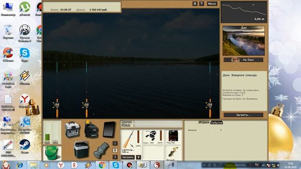Open the Winamp desktop shortcut
The image size is (301, 169).
[x=24, y=78]
